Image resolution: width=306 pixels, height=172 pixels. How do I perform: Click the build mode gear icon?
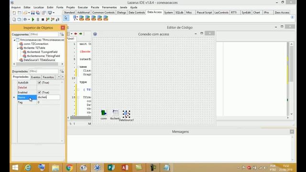coord(25,20)
